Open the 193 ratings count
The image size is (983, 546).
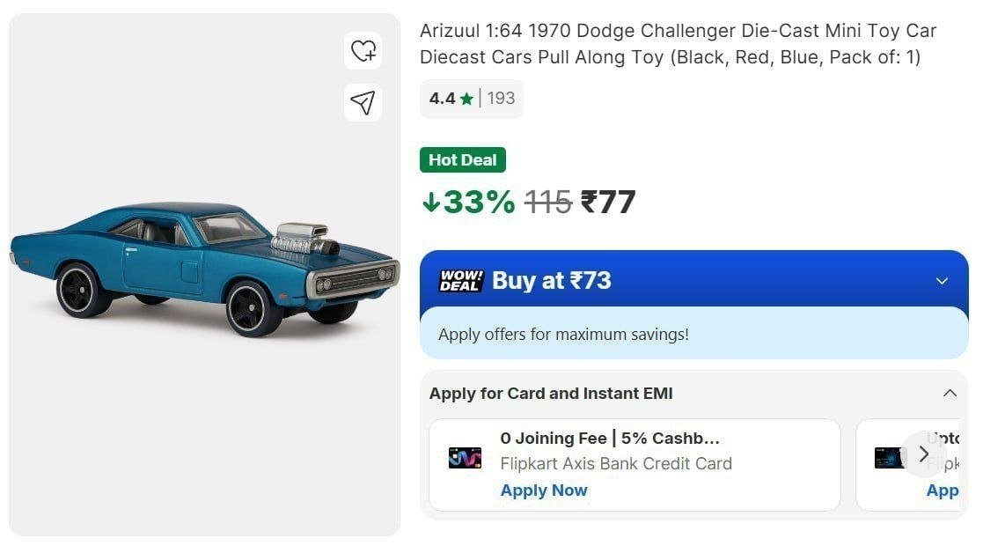[x=502, y=99]
